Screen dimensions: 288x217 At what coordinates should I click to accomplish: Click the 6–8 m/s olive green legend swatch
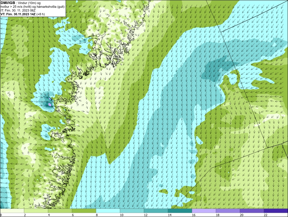tap(84, 211)
